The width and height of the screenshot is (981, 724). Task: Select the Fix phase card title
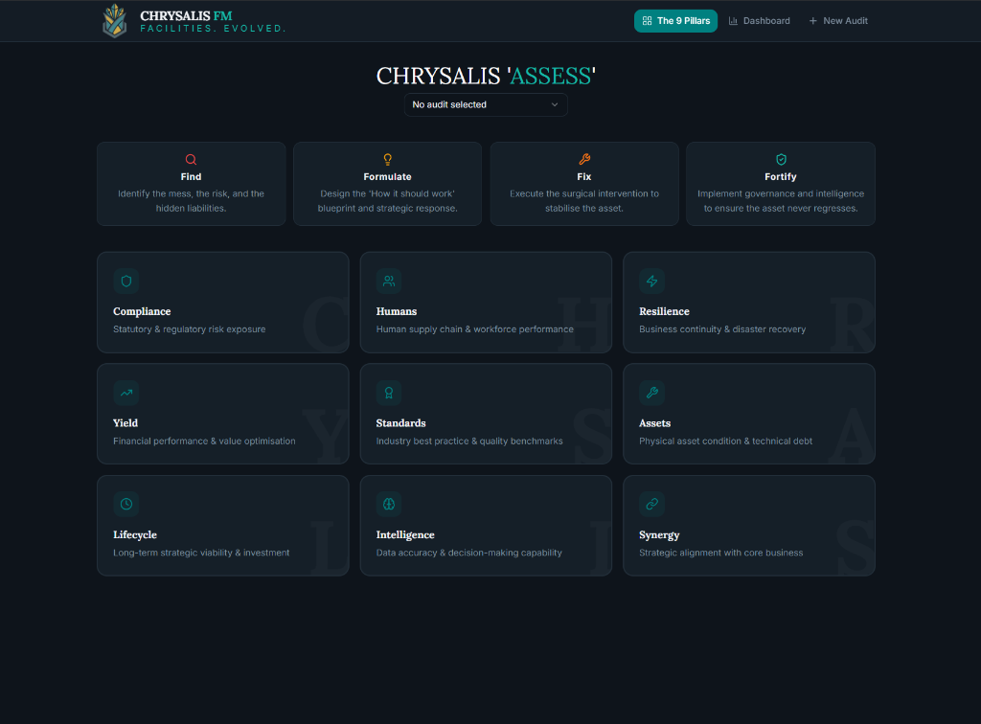[x=584, y=177]
